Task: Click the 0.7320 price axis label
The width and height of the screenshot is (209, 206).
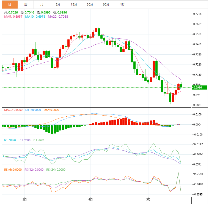Action: [x=197, y=54]
